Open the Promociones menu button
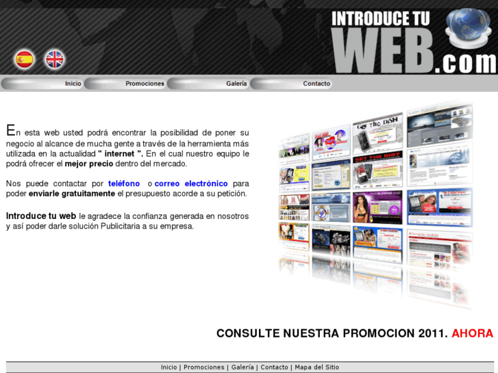Screen dimensions: 498x373 [125, 83]
